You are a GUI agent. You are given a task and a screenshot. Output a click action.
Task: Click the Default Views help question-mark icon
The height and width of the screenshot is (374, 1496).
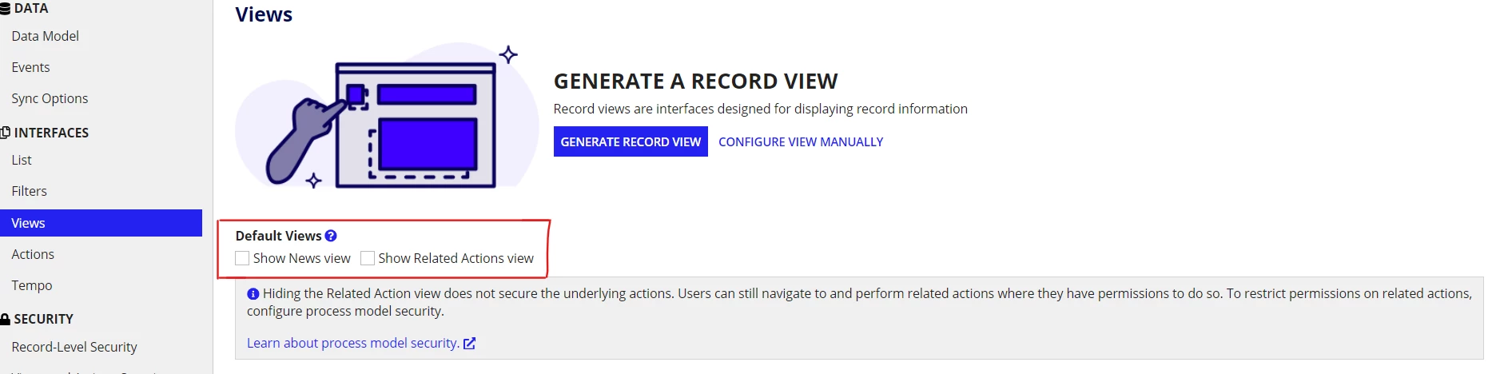click(331, 236)
